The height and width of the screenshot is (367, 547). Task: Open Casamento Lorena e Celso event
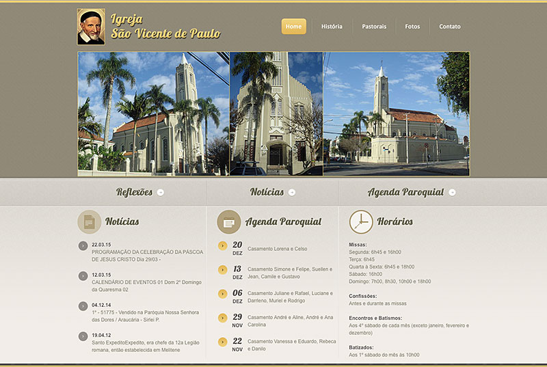(277, 249)
